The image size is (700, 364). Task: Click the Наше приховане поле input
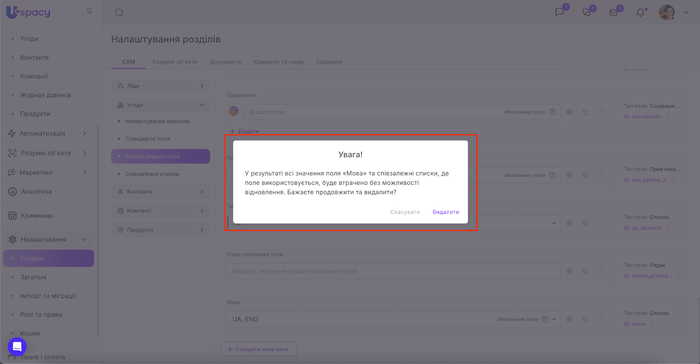(x=394, y=271)
